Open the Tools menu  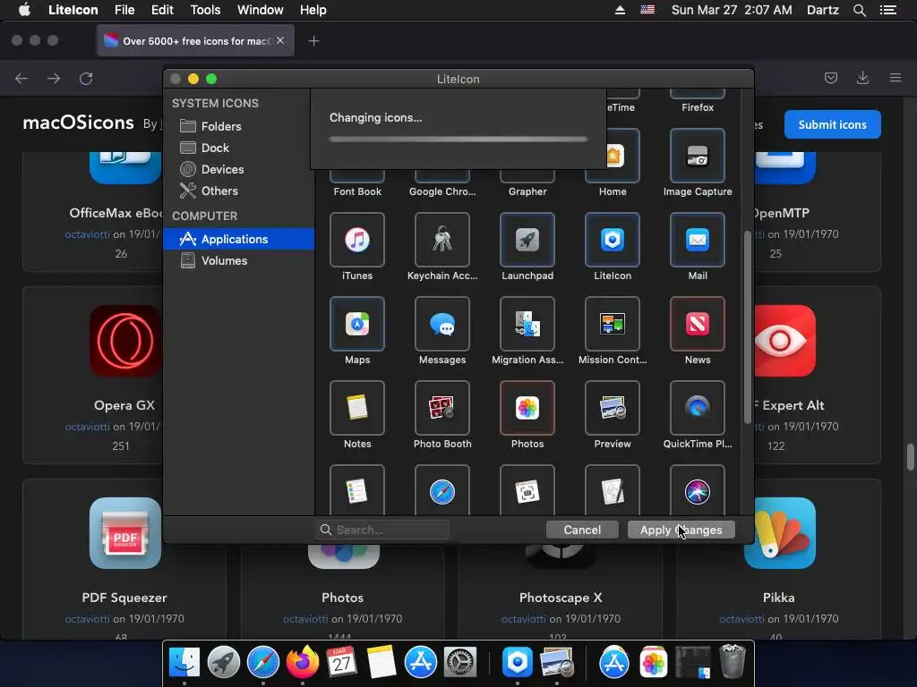coord(205,10)
